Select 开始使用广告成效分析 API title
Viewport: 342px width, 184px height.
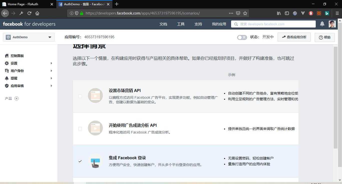pos(133,125)
